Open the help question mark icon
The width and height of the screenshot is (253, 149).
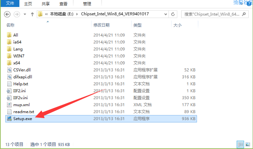coord(249,4)
